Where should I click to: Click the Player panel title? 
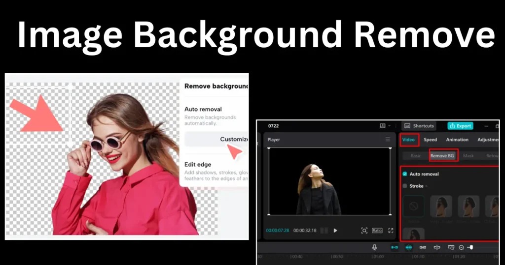(274, 140)
